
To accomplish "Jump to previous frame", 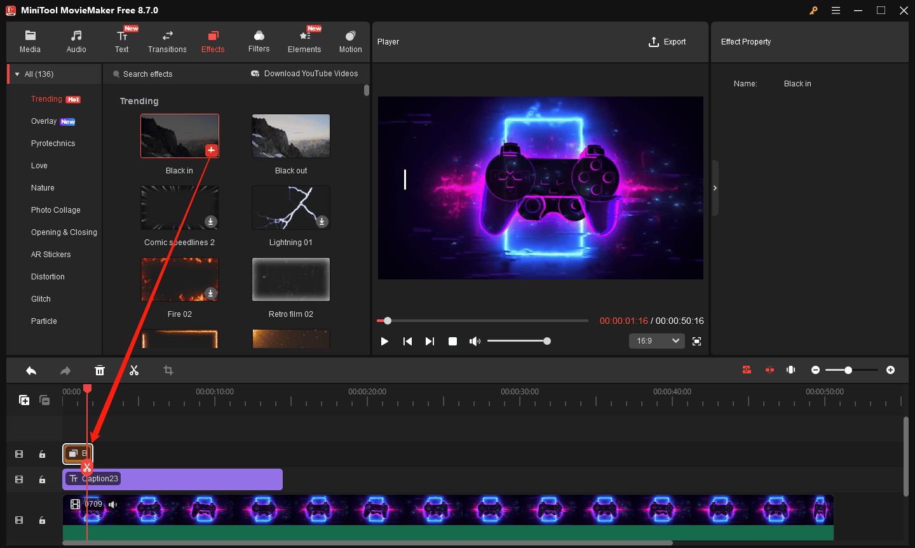I will (407, 341).
